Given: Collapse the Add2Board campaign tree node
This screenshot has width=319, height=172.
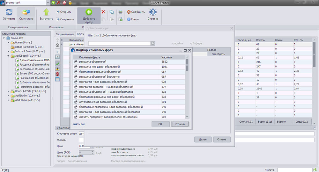Looking at the screenshot, I should pyautogui.click(x=8, y=55).
